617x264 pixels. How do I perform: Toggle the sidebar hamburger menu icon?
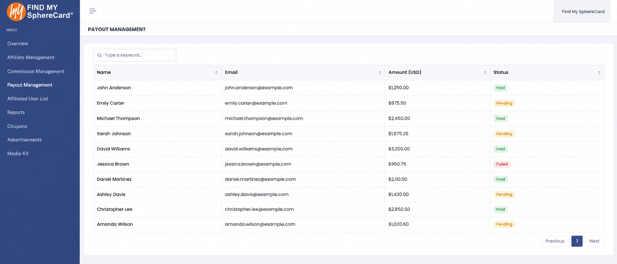93,11
